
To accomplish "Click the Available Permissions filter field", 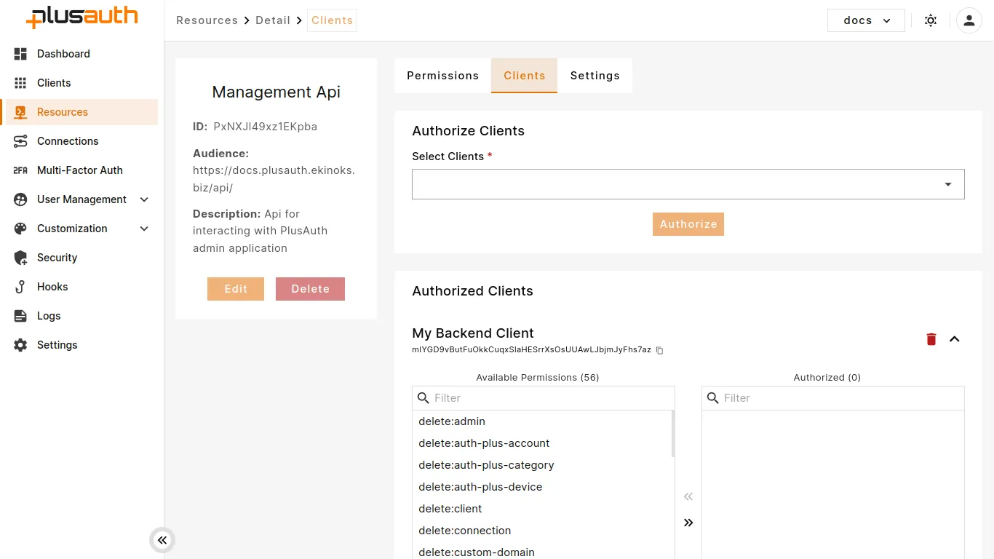I will (549, 398).
